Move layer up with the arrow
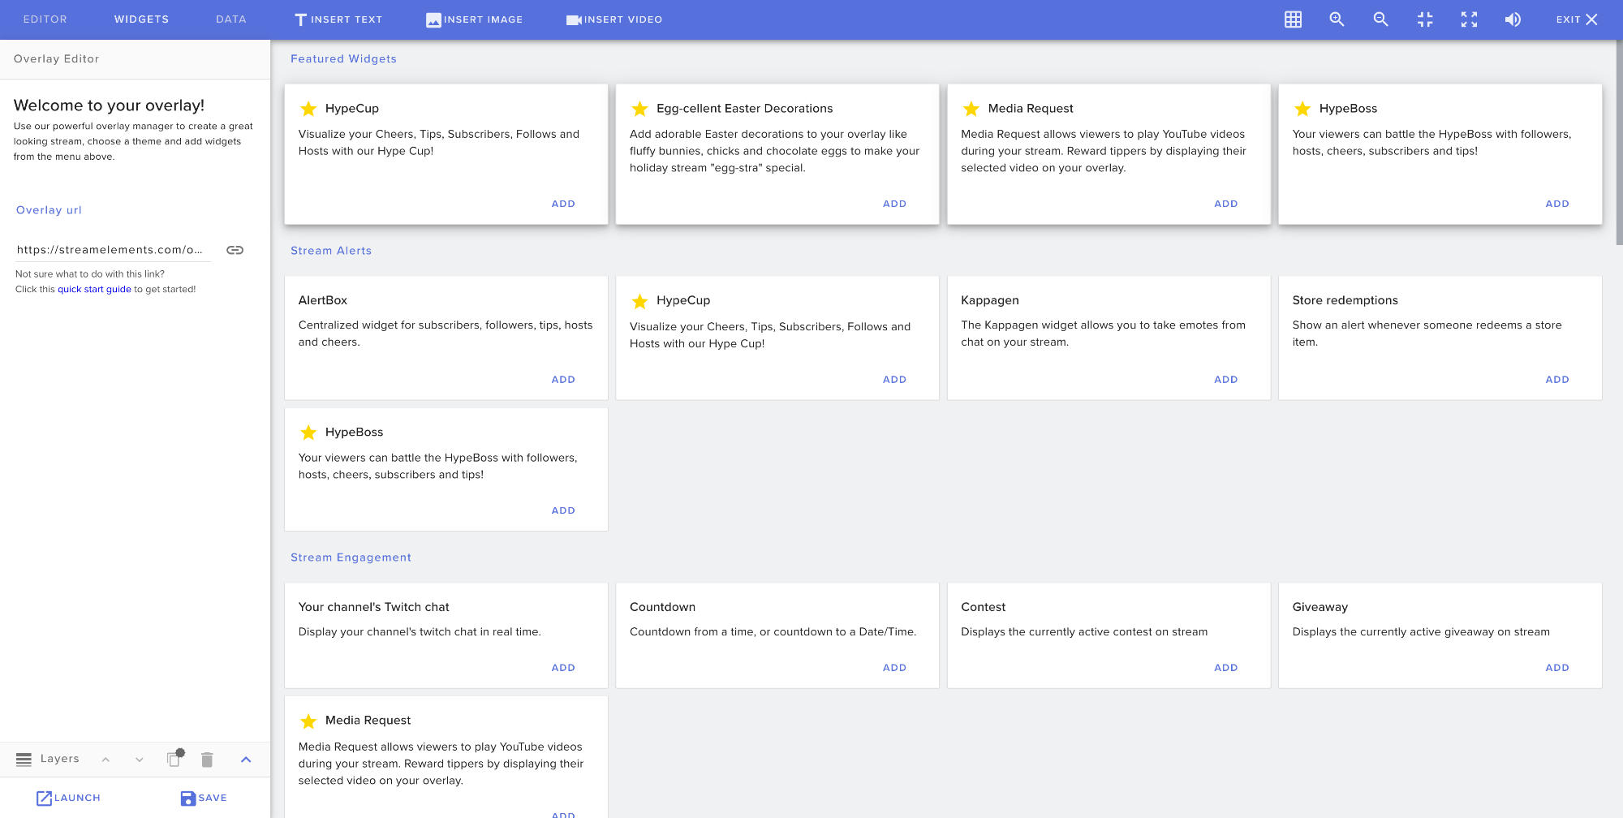 point(105,760)
